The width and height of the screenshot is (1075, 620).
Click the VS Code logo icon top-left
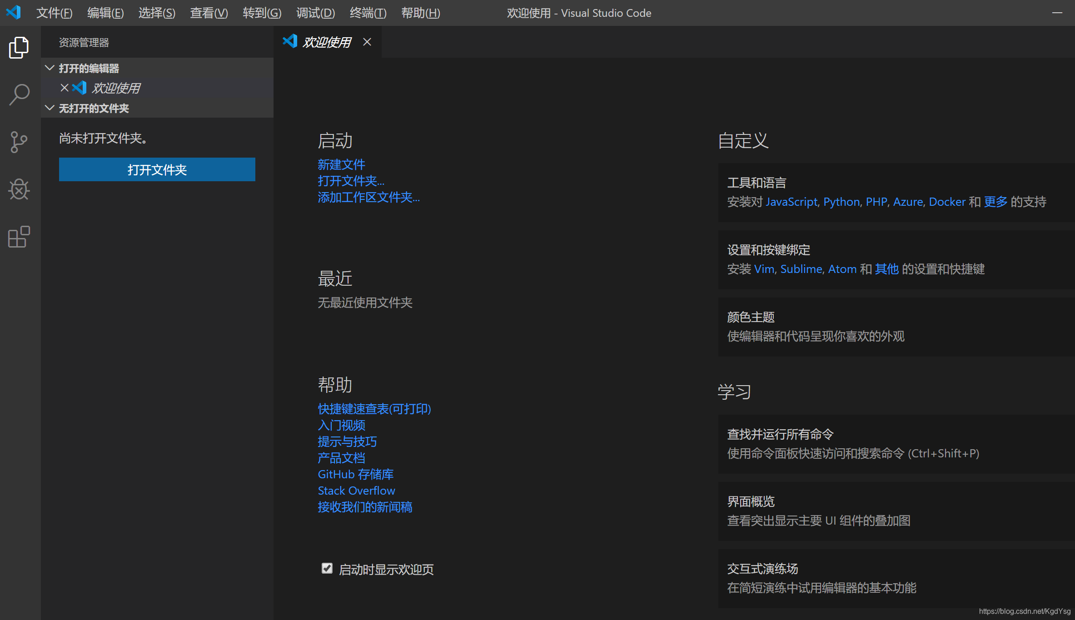point(14,13)
